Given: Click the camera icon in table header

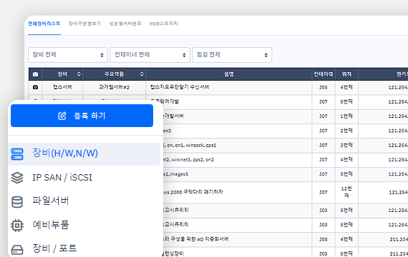Looking at the screenshot, I should click(x=35, y=74).
